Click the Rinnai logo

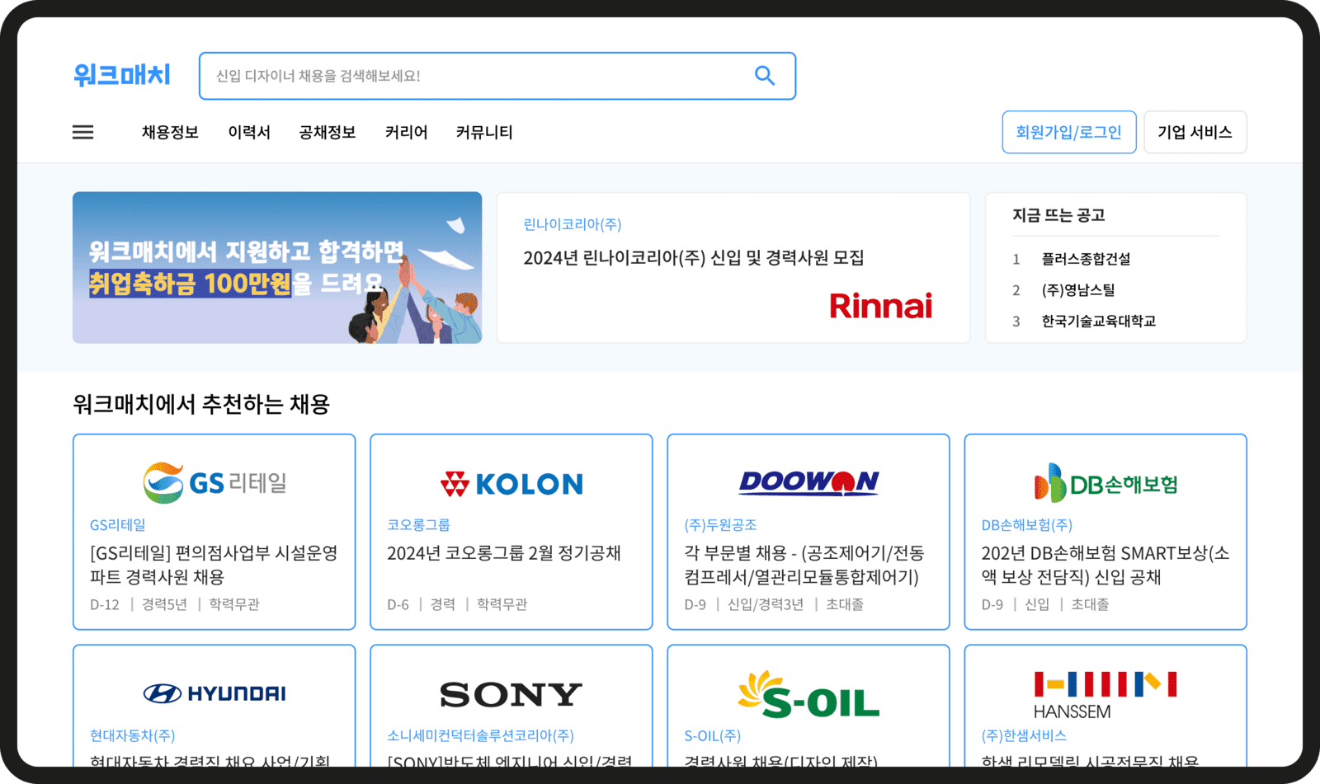tap(880, 306)
